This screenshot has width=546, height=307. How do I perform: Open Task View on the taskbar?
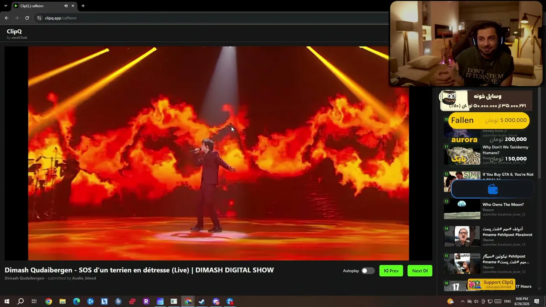point(34,301)
